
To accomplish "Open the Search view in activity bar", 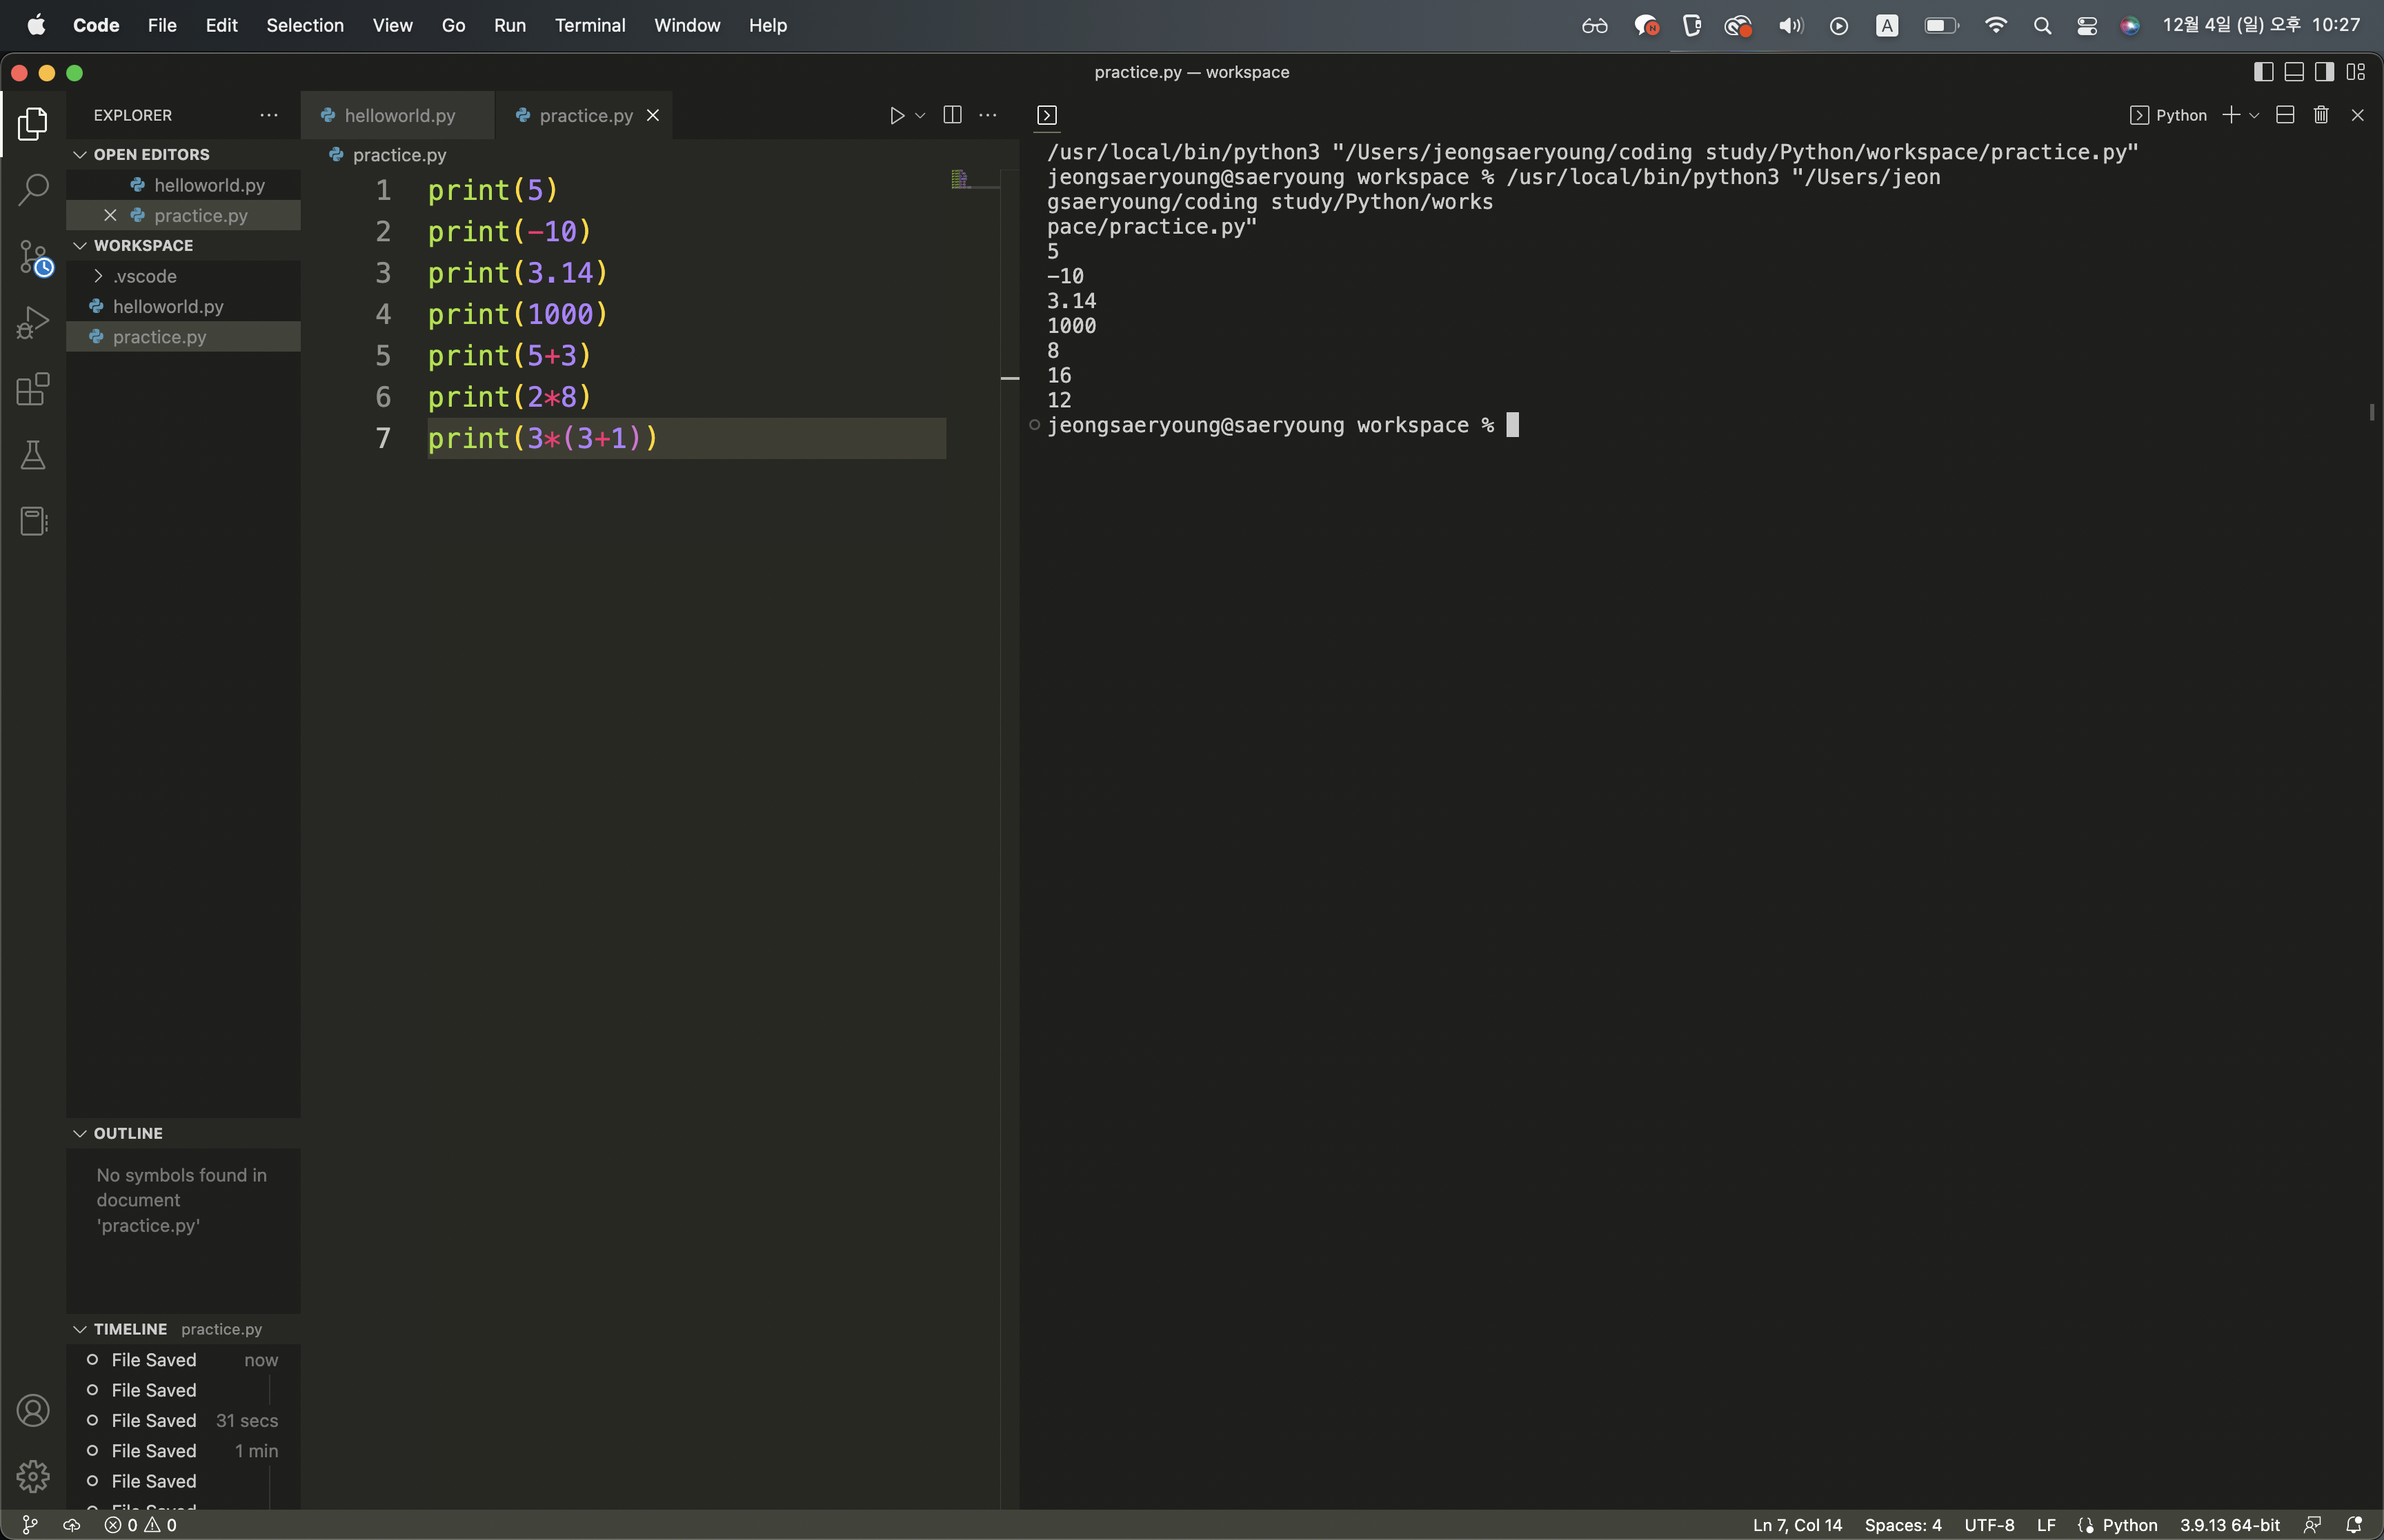I will [x=33, y=189].
